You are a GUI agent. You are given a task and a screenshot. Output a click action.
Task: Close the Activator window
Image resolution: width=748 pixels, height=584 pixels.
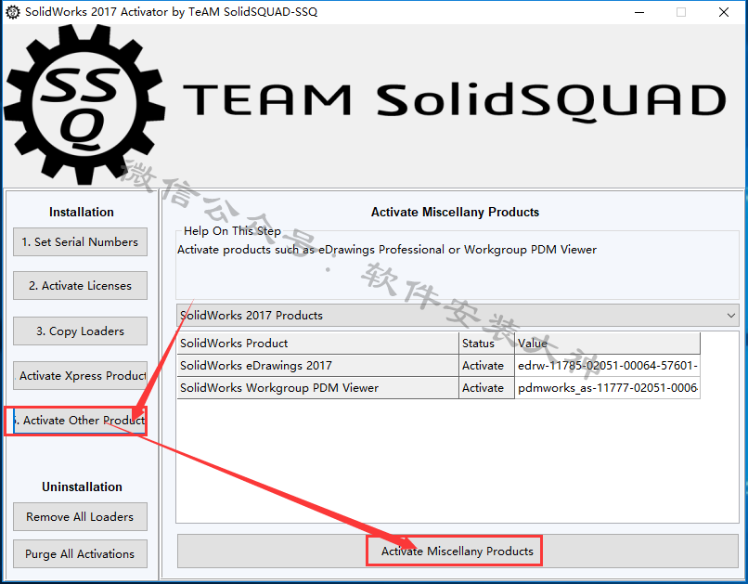pyautogui.click(x=724, y=12)
